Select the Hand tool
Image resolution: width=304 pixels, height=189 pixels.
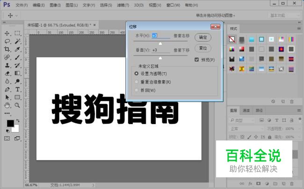point(7,105)
